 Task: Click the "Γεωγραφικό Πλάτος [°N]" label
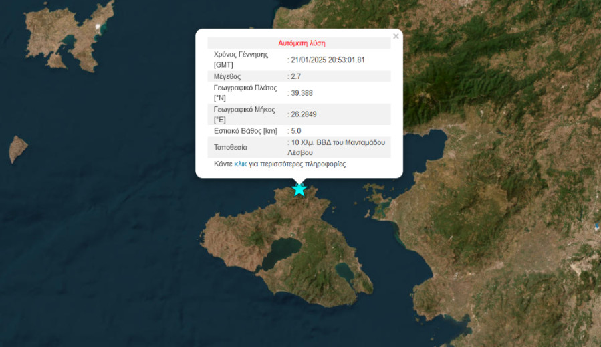pos(245,93)
